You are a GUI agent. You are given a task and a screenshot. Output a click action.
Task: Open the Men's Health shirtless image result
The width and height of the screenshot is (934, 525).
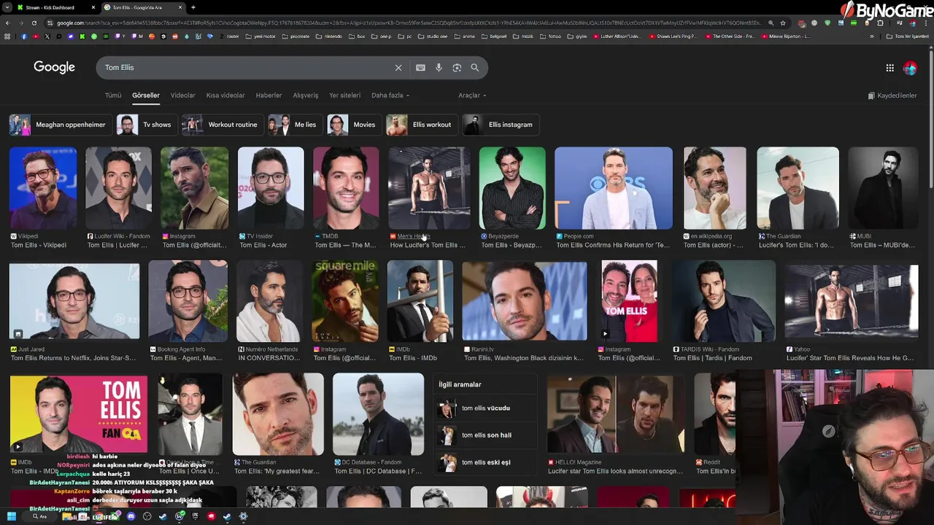pyautogui.click(x=429, y=188)
